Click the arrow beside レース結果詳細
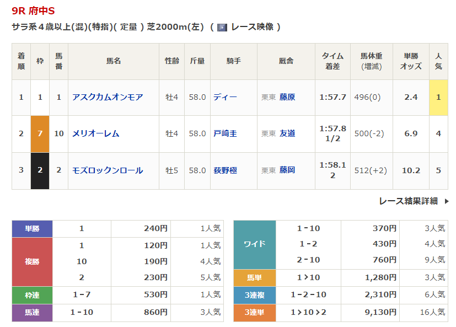The width and height of the screenshot is (456, 327). (447, 201)
